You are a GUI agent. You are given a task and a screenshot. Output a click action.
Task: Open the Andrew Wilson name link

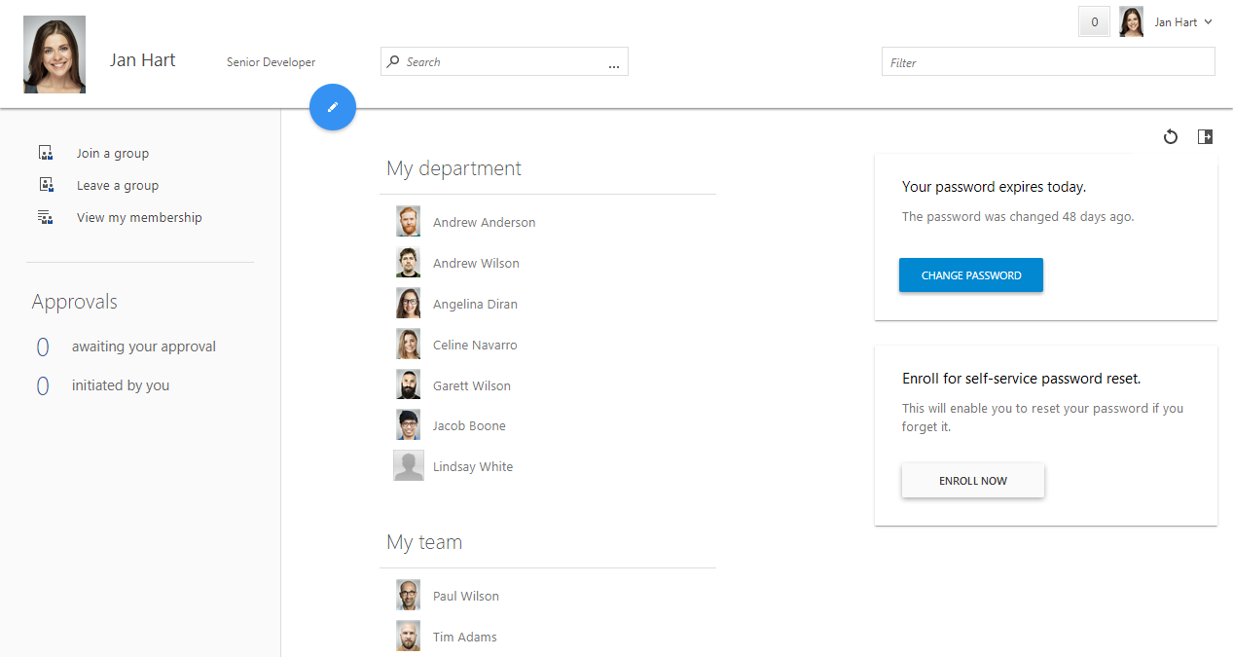[x=476, y=263]
